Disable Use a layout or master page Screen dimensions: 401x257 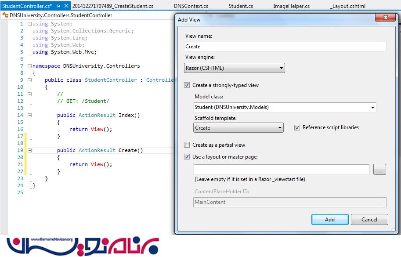tap(188, 157)
